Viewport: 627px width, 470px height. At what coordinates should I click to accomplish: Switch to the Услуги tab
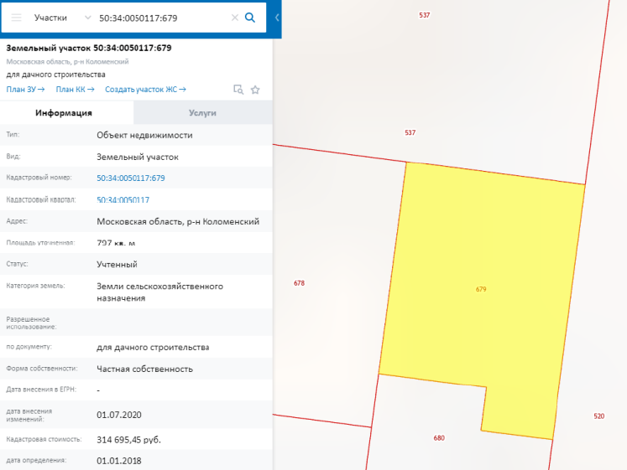(x=202, y=112)
